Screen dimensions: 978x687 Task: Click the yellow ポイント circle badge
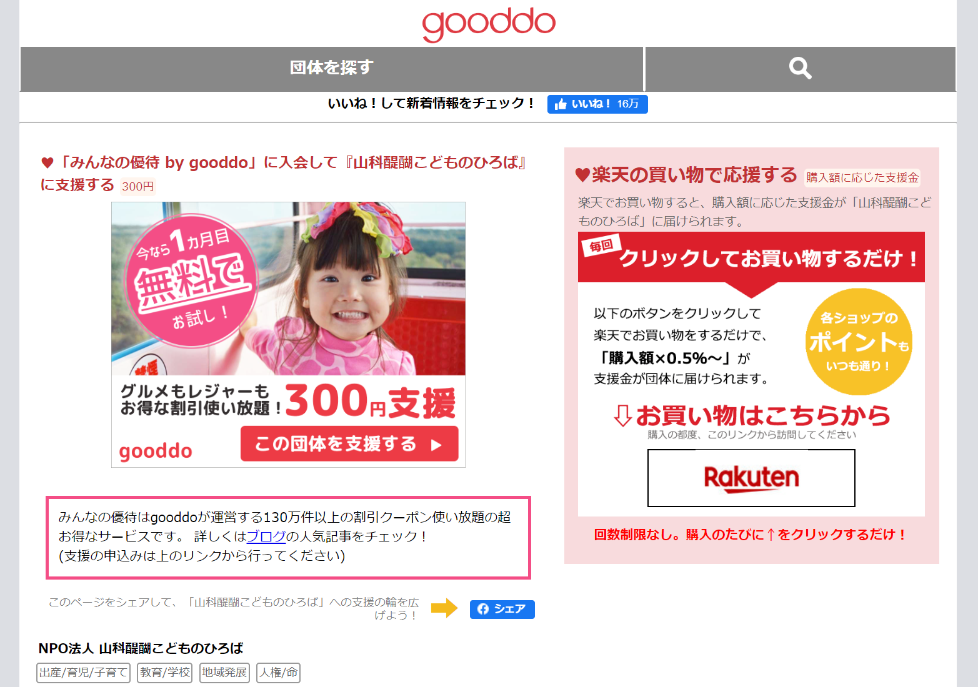859,342
